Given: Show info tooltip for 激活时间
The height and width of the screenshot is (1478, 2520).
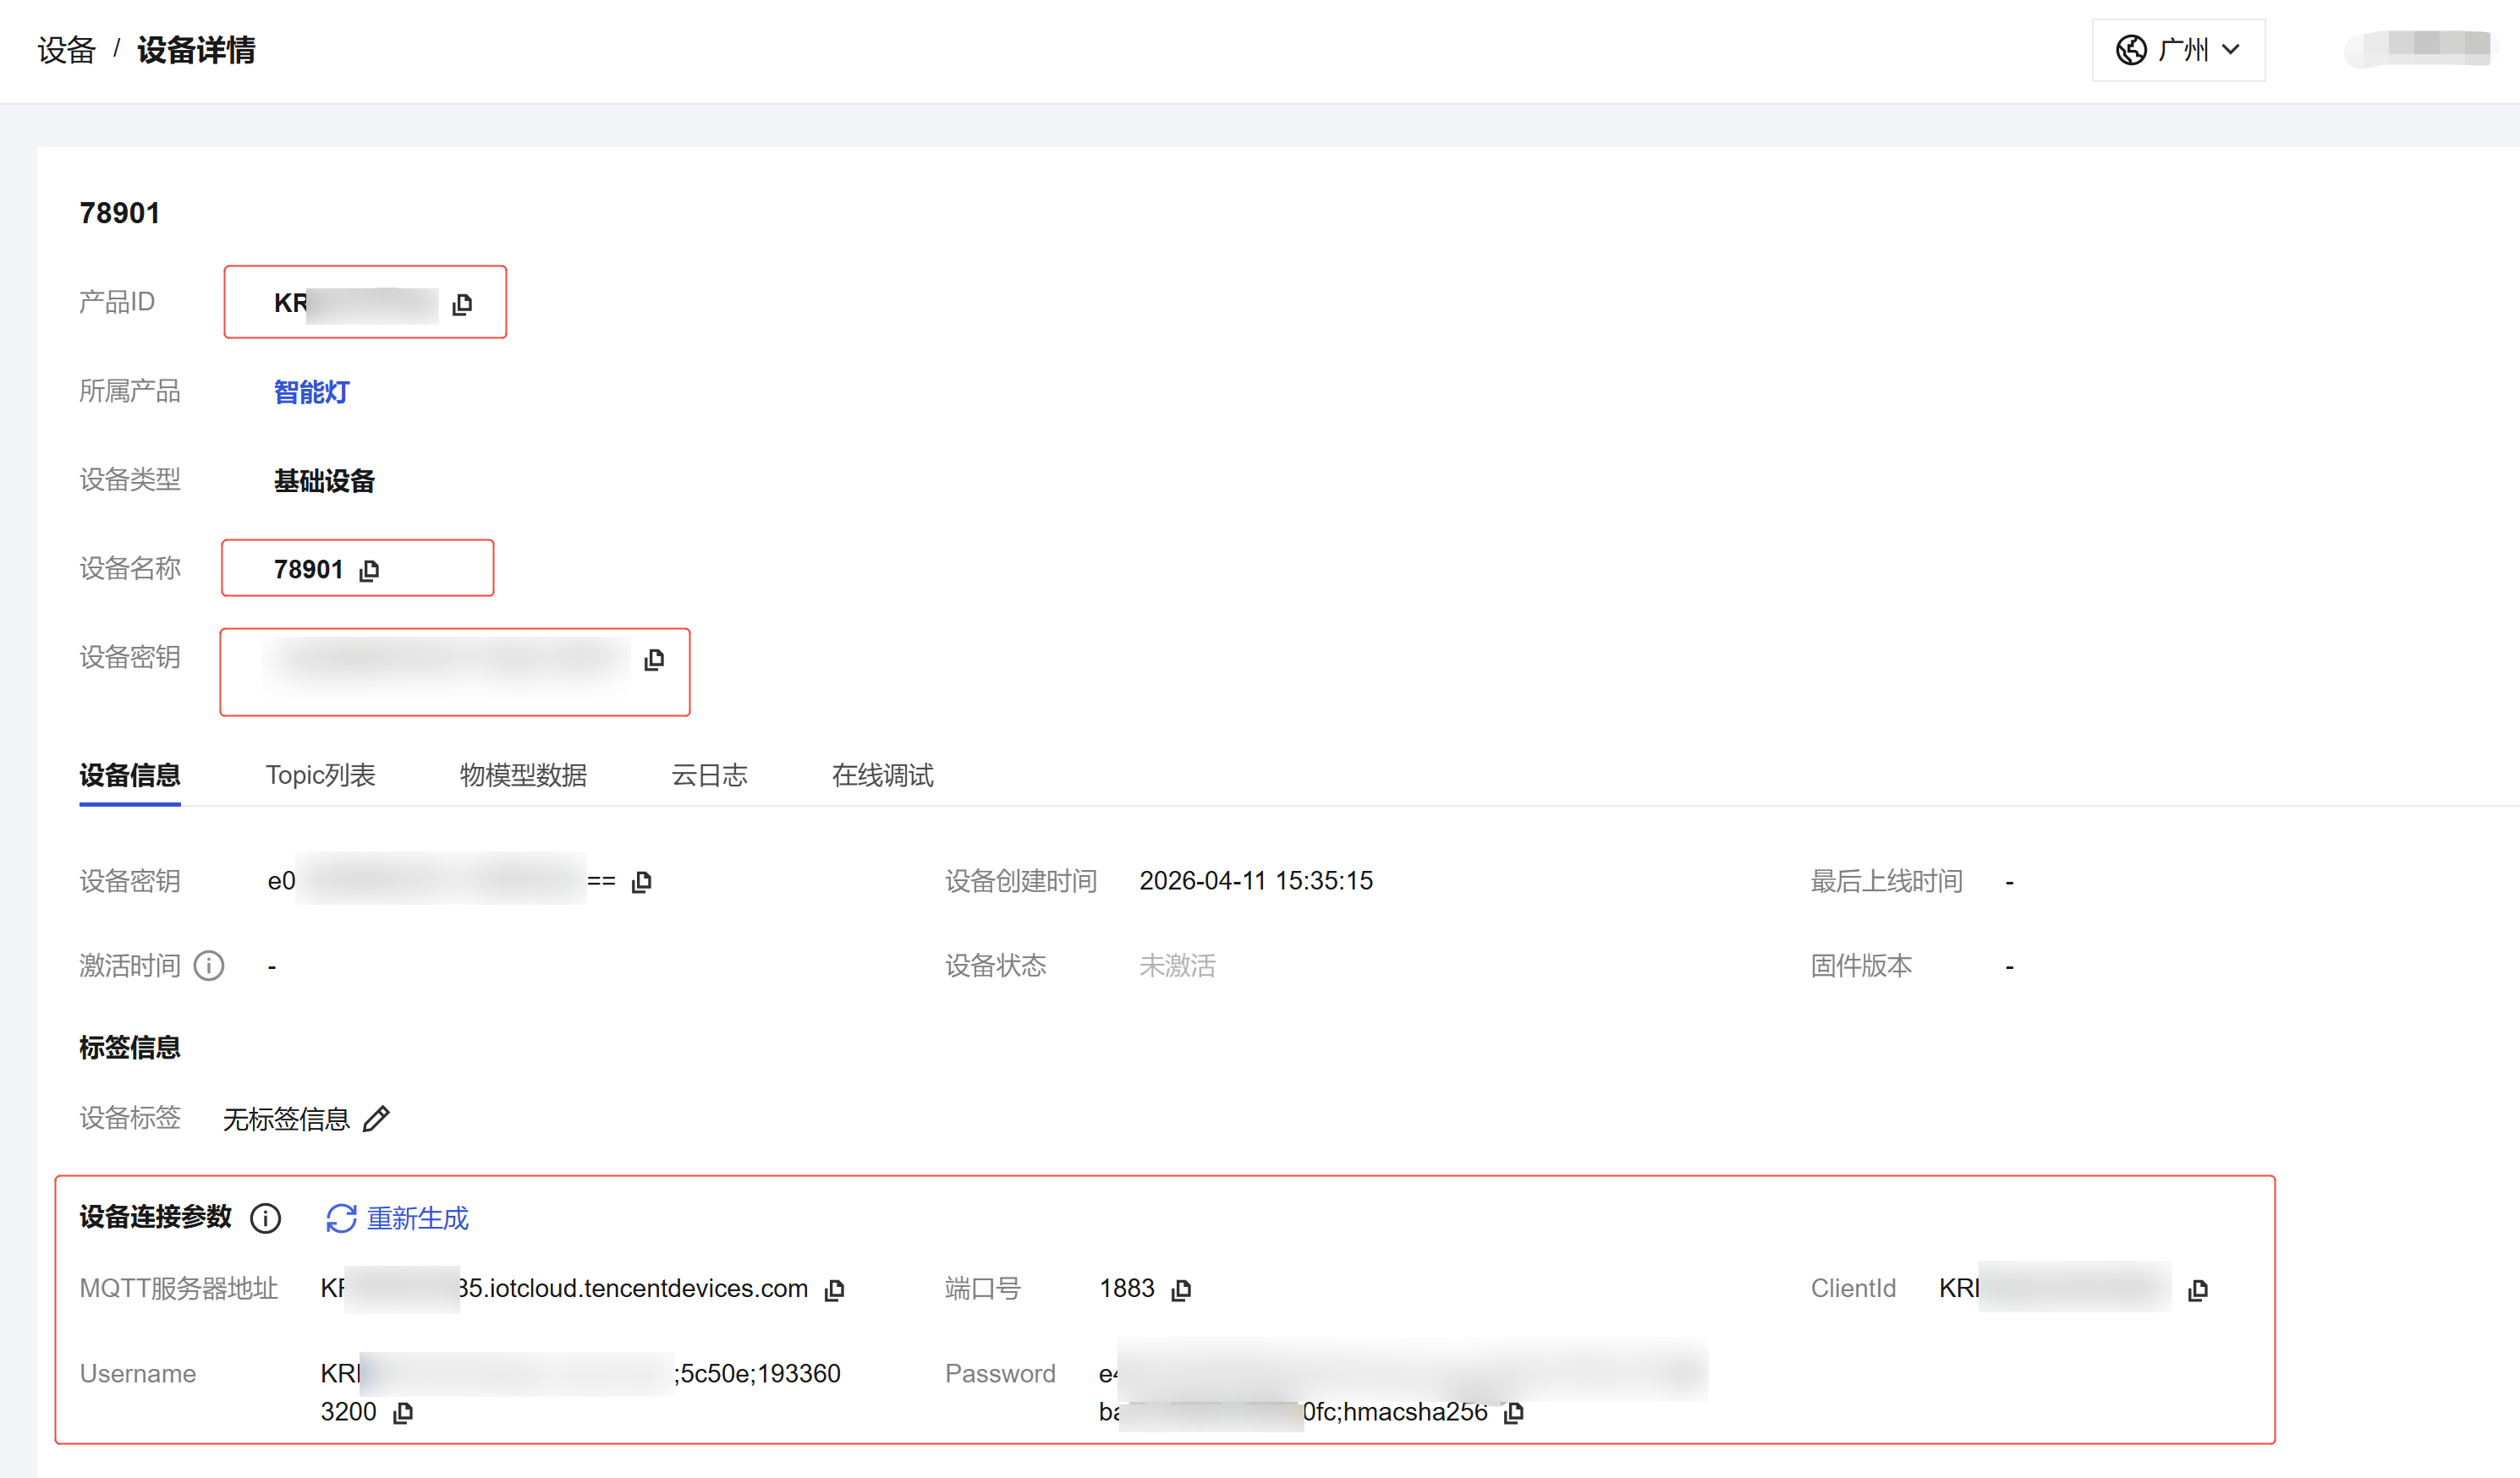Looking at the screenshot, I should [x=208, y=966].
